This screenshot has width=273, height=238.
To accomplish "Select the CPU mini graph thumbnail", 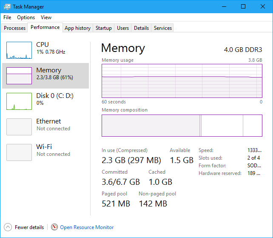I will tap(19, 50).
